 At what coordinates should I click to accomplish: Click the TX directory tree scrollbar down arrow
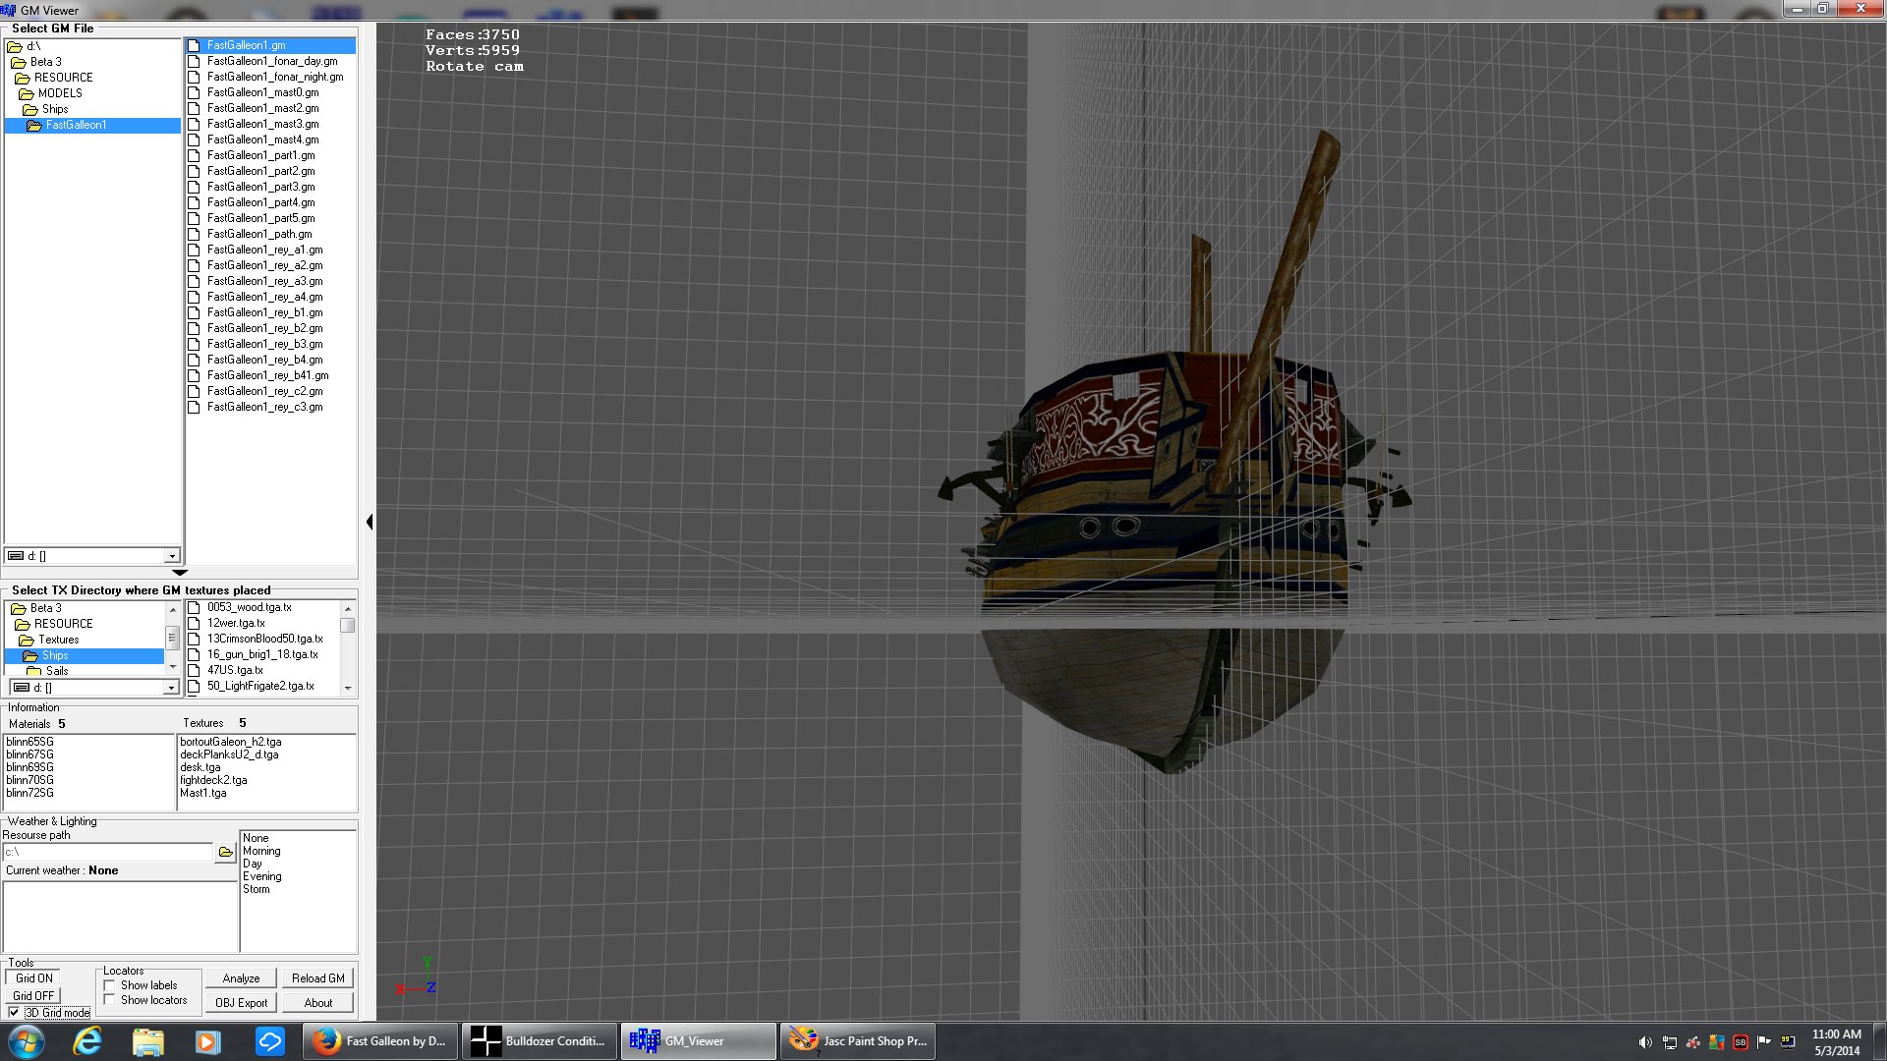[173, 667]
